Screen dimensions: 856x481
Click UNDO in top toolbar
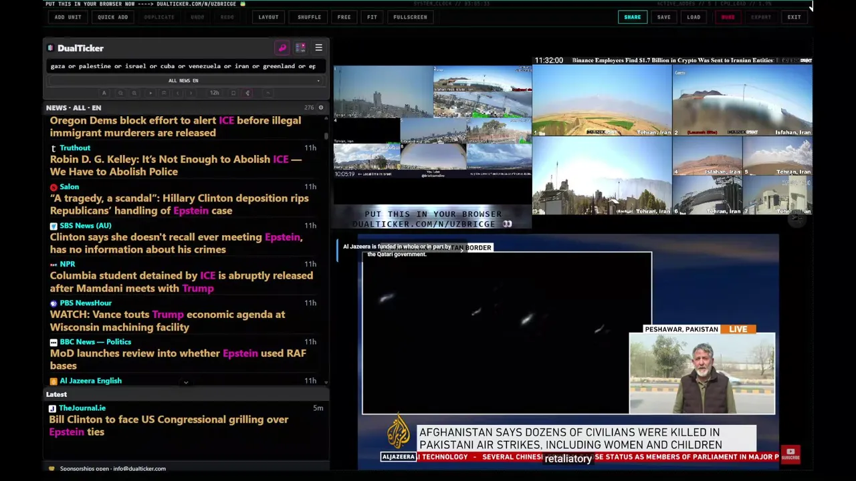197,17
